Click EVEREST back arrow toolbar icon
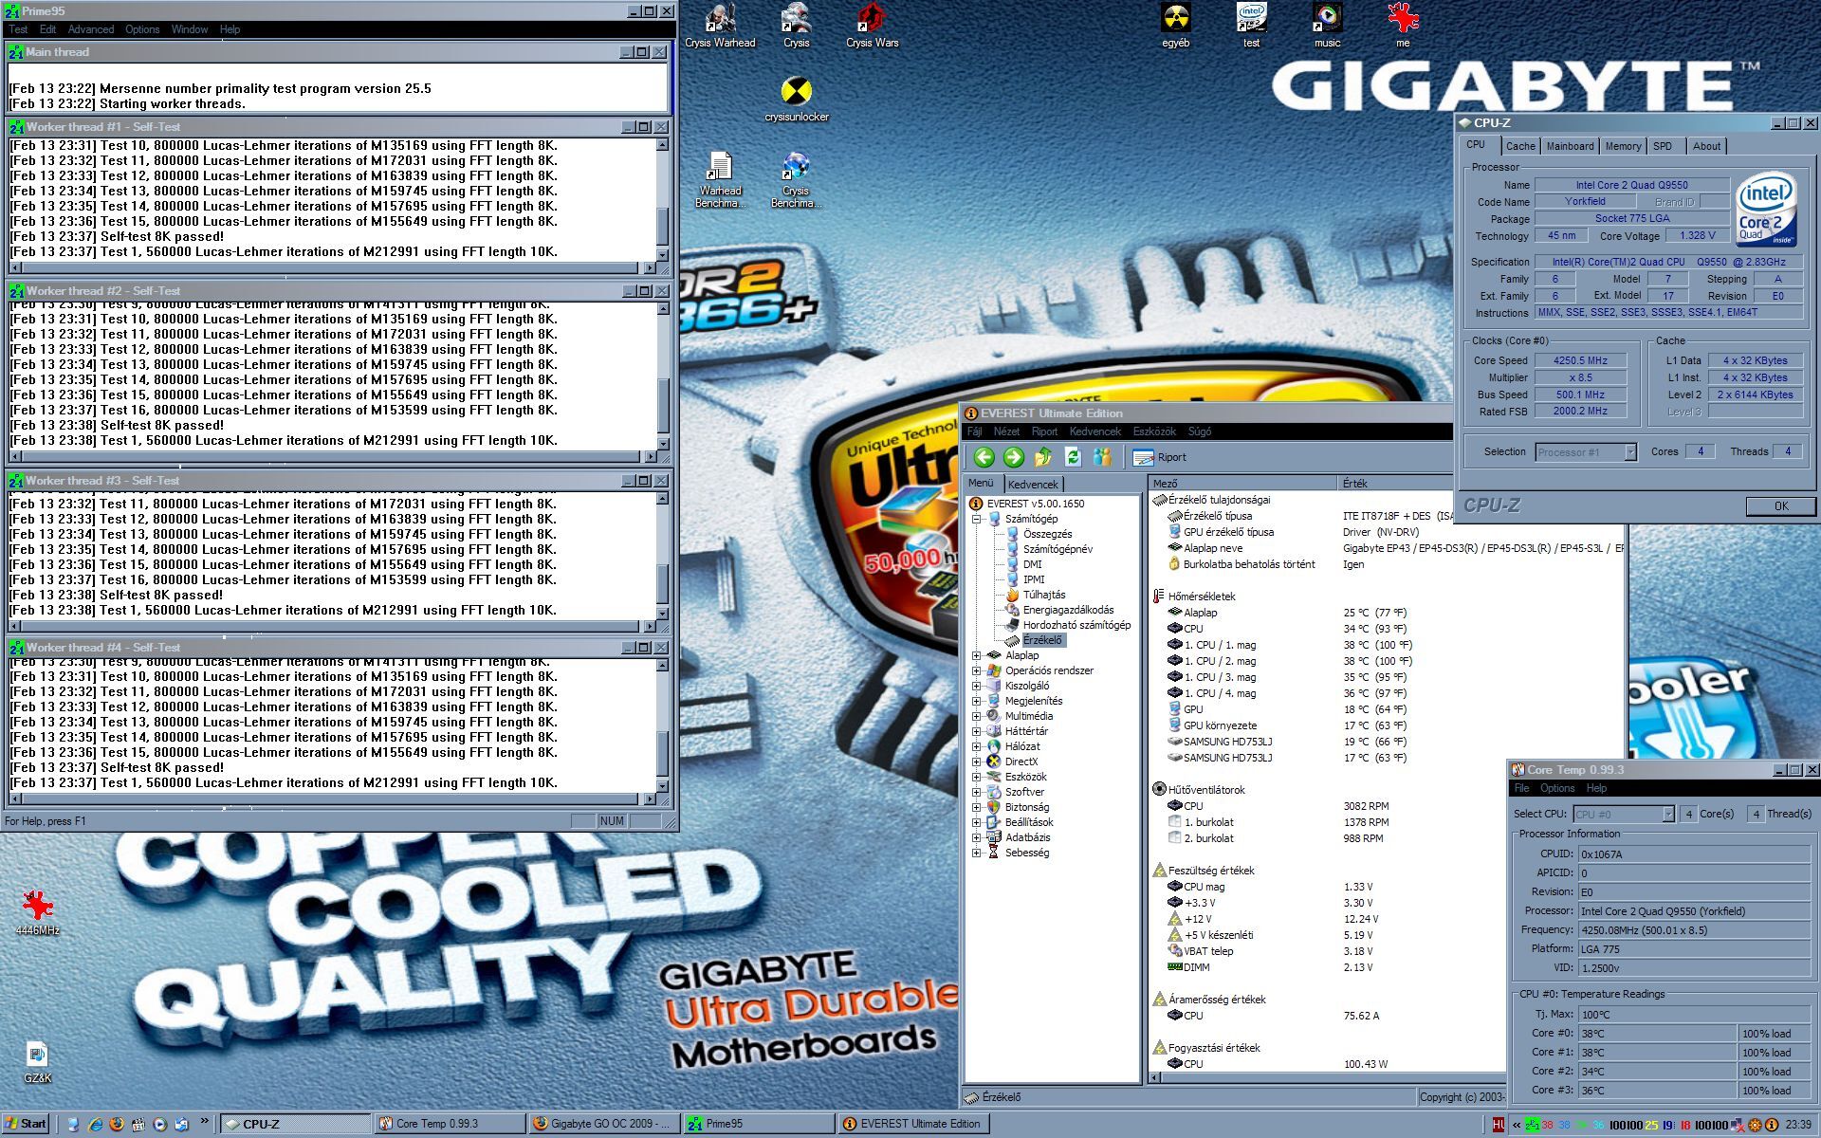Screen dimensions: 1821x1138 pyautogui.click(x=984, y=457)
